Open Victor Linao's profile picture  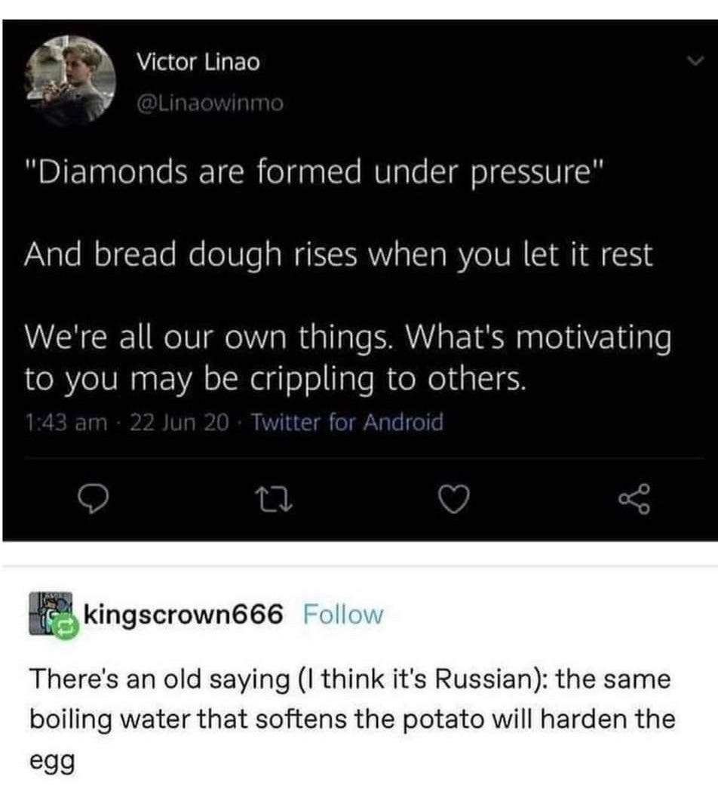pos(72,78)
